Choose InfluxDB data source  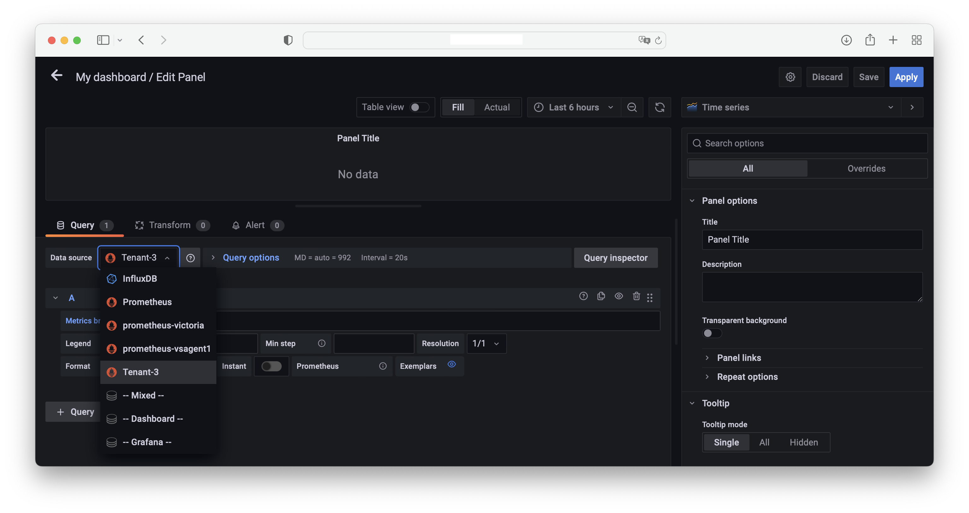pos(158,279)
